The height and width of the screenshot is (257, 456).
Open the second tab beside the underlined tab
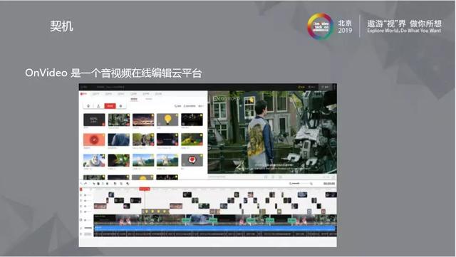(149, 99)
